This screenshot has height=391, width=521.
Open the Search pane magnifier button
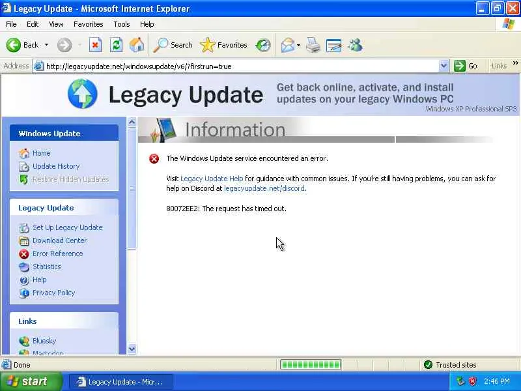click(x=173, y=45)
